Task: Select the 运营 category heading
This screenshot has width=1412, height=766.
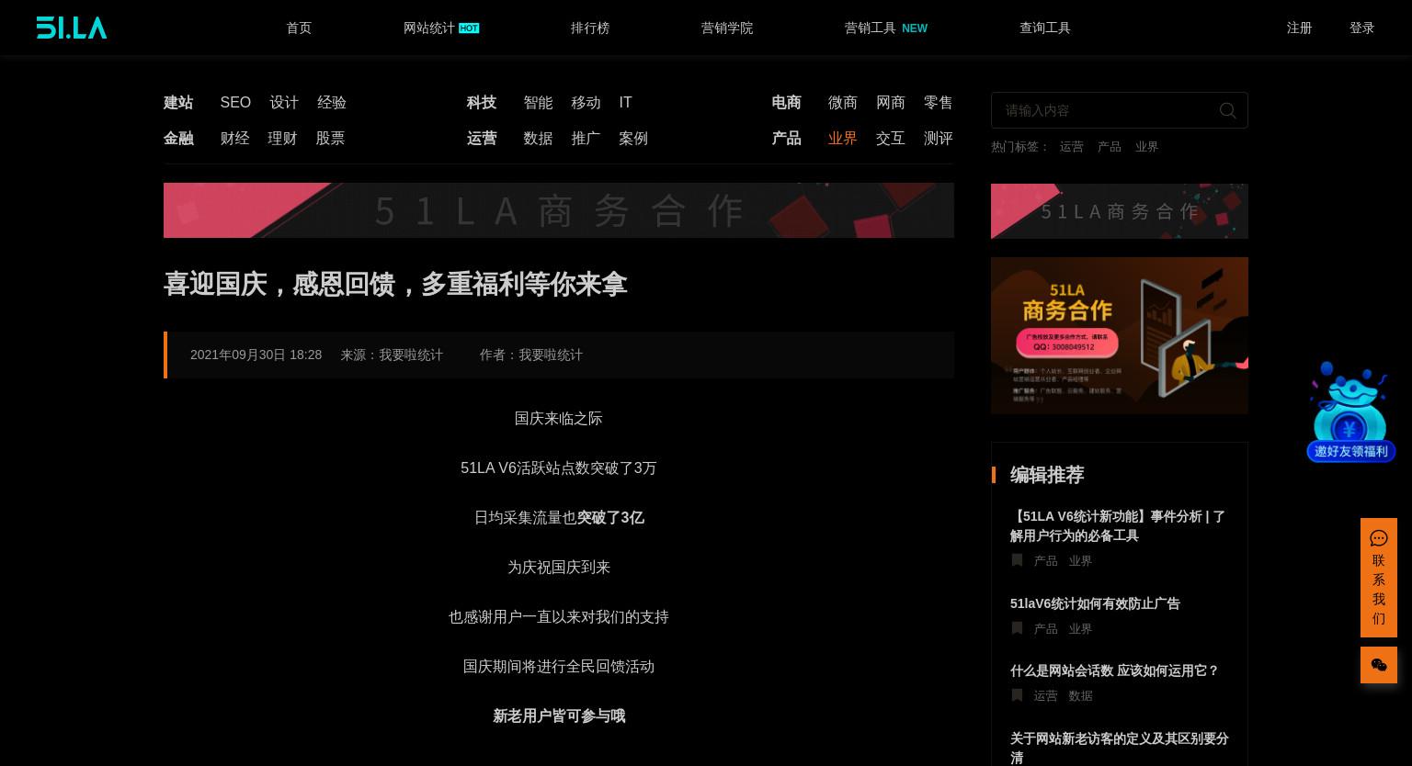Action: pos(481,138)
